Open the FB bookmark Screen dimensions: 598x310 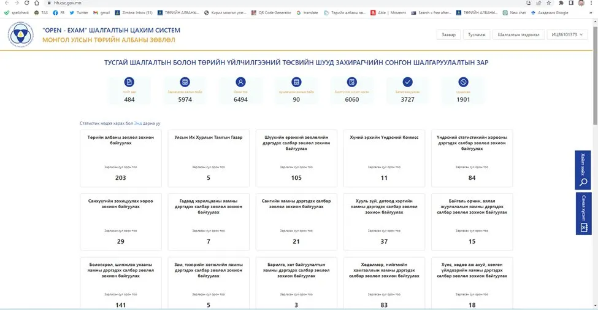pyautogui.click(x=59, y=13)
